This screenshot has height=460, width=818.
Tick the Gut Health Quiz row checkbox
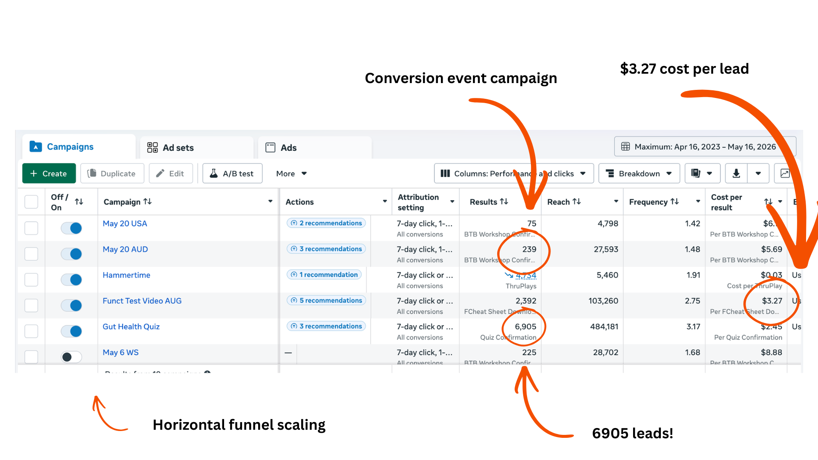pos(31,331)
